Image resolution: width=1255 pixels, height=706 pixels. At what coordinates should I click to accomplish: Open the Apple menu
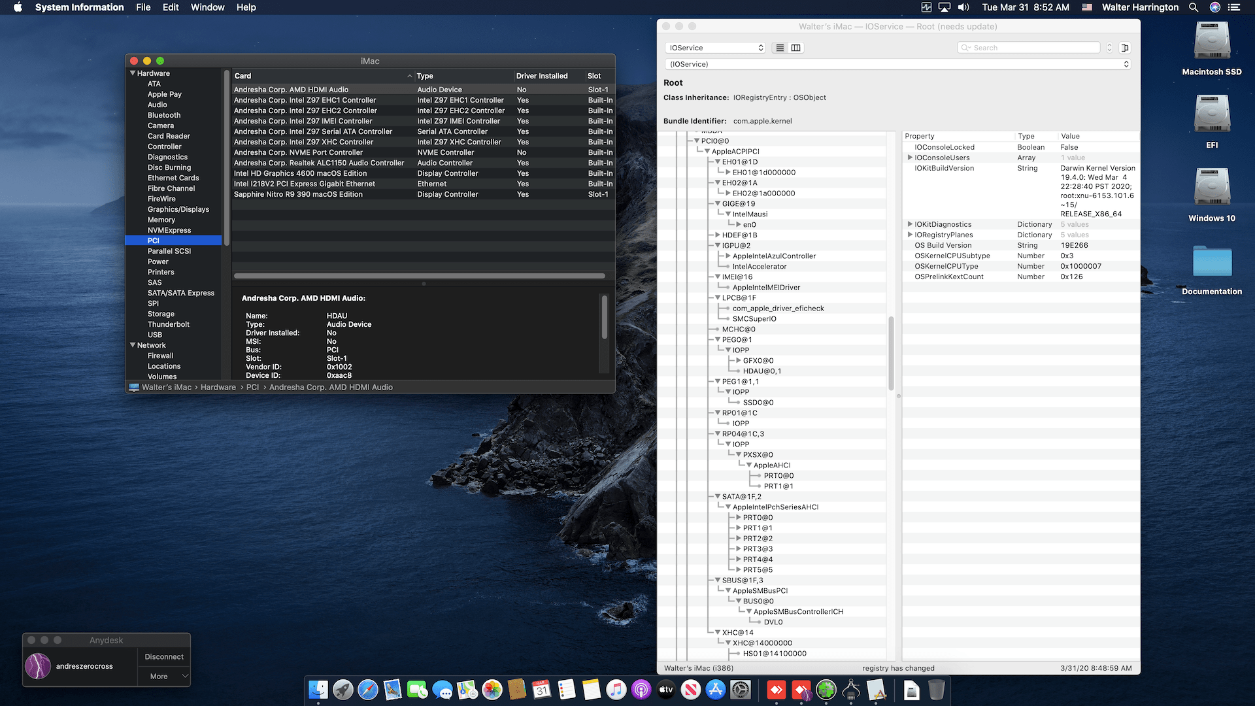[x=18, y=7]
